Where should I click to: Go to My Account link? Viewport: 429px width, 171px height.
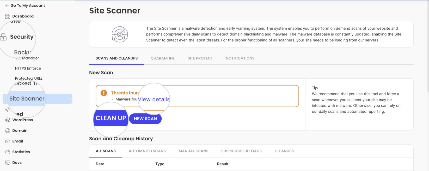28,5
